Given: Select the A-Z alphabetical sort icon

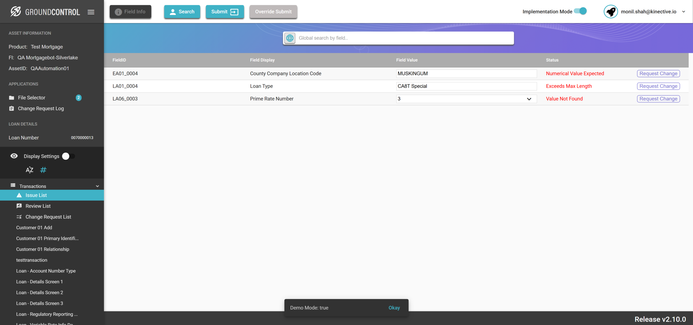Looking at the screenshot, I should click(29, 170).
